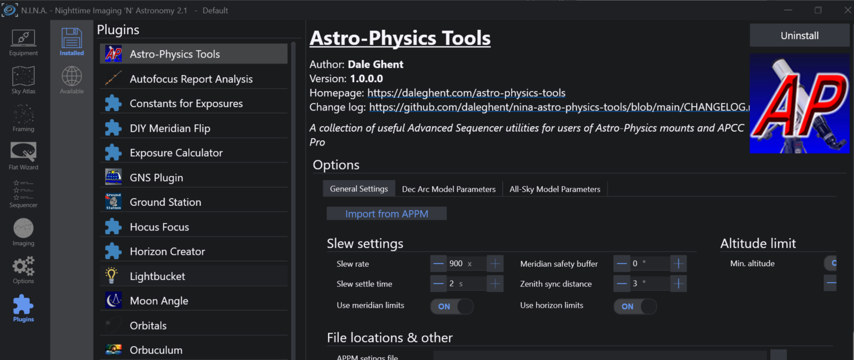
Task: Select the Astro-Physics Tools plugin
Action: point(194,54)
